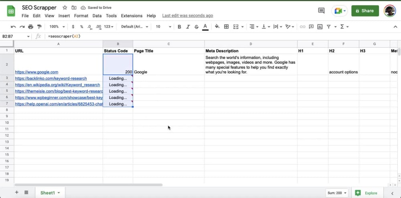Open the Format menu
The width and height of the screenshot is (401, 198).
(81, 16)
